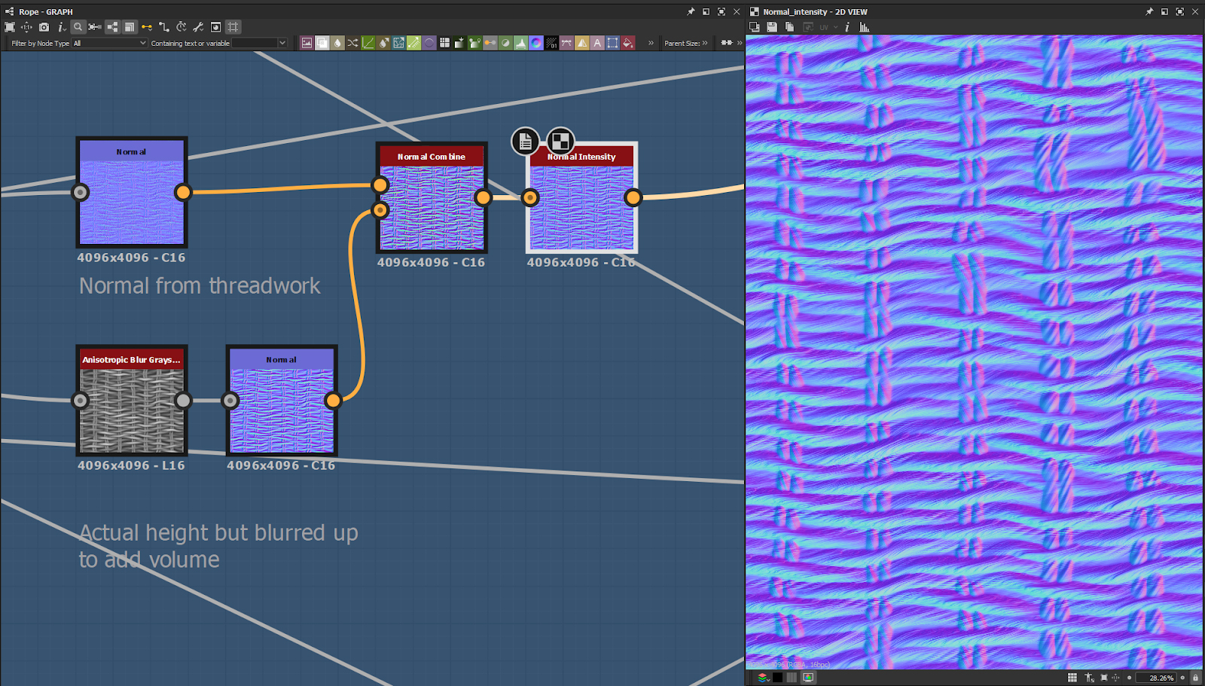Add a Blur node (droplet icon)

click(x=337, y=43)
